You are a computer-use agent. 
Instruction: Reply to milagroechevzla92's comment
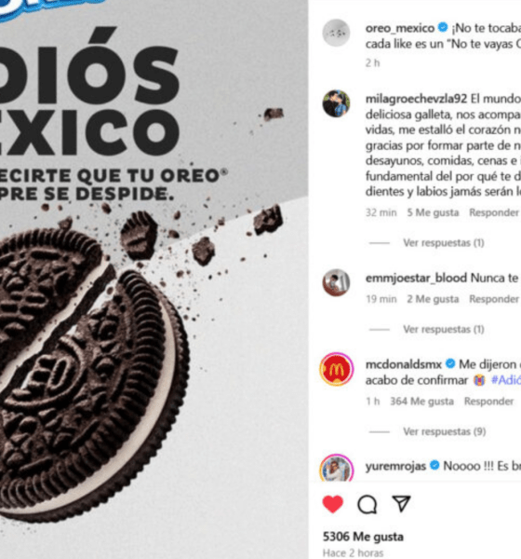point(494,212)
